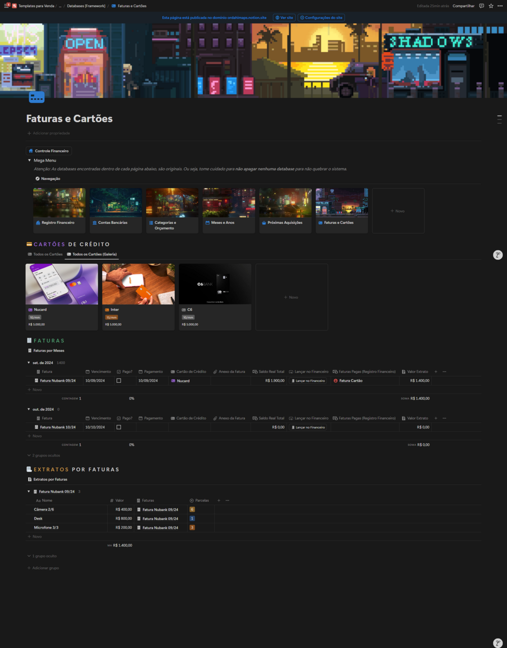
Task: Click Adicionar propriedade
Action: (x=48, y=133)
